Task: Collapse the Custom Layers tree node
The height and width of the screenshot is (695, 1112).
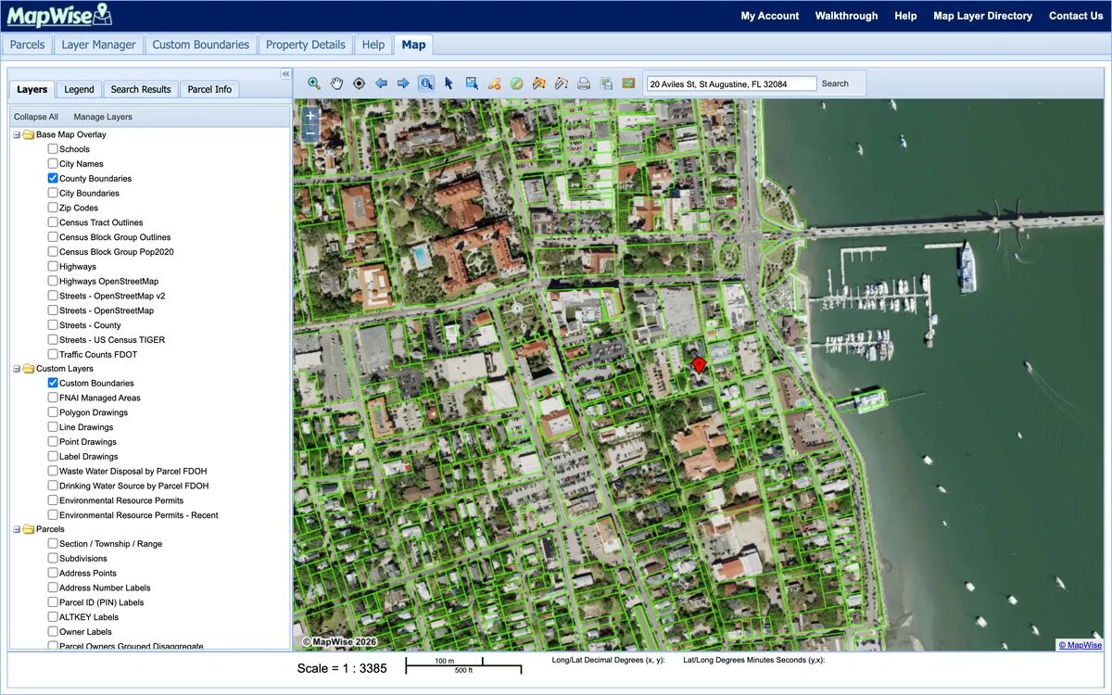Action: 17,369
